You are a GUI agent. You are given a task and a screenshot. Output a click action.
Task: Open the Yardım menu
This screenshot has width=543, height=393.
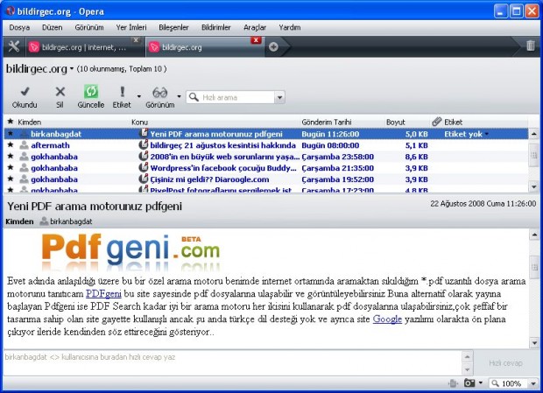290,27
